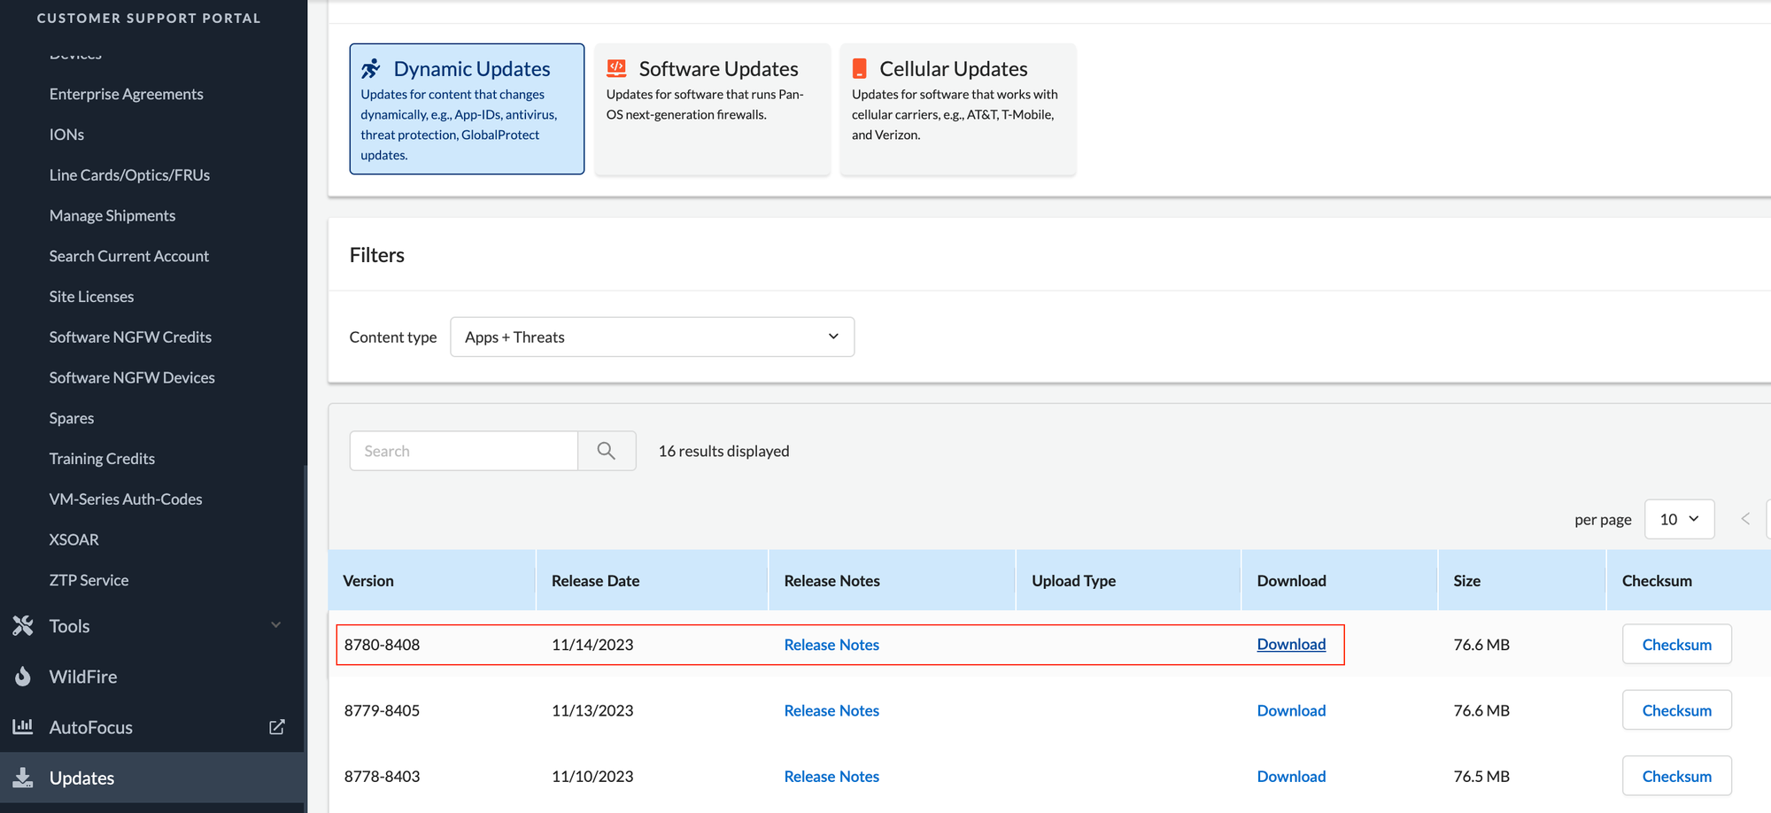1771x813 pixels.
Task: Open Training Credits in sidebar
Action: click(103, 459)
